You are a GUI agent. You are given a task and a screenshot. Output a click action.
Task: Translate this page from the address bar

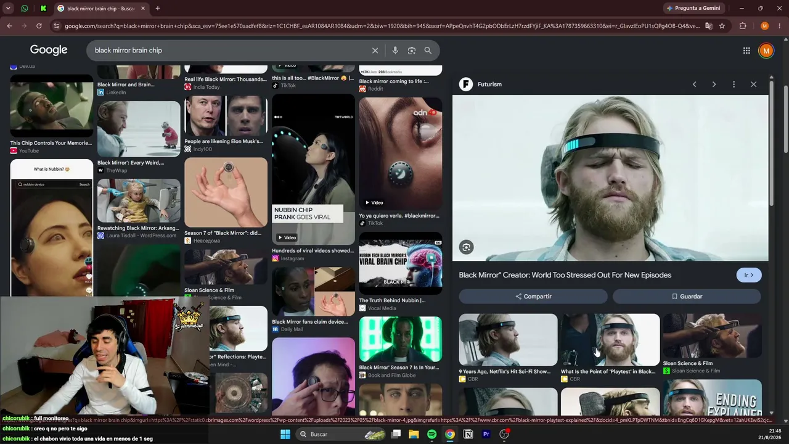click(x=709, y=26)
